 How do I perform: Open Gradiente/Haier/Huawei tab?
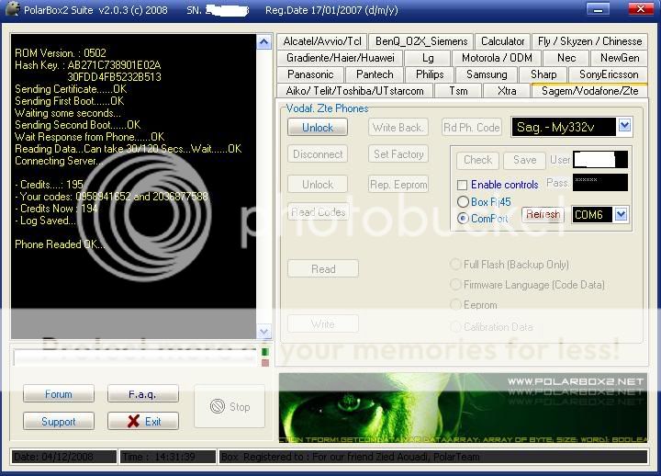(341, 58)
